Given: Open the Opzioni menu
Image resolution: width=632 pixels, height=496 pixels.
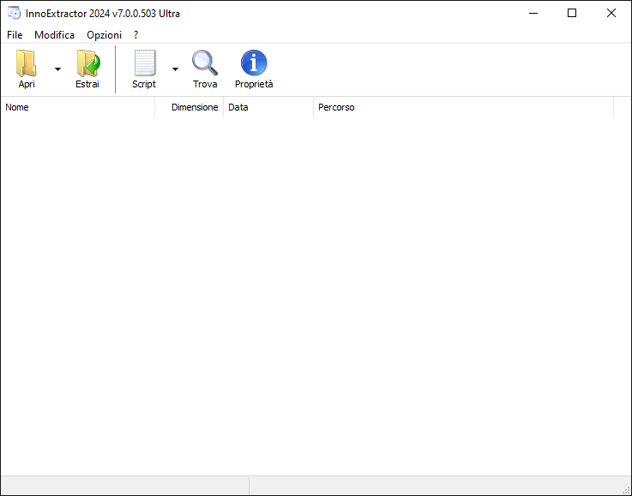Looking at the screenshot, I should click(104, 35).
